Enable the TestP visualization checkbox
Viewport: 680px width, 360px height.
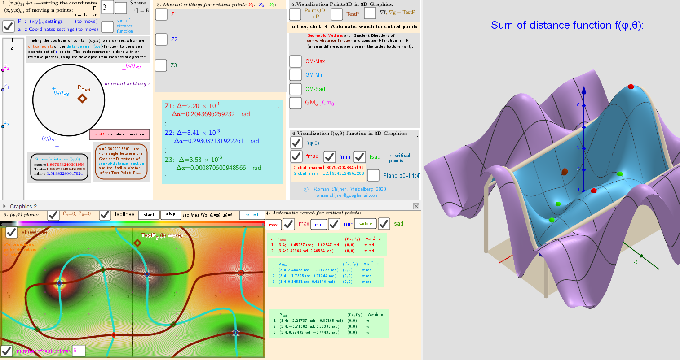337,14
